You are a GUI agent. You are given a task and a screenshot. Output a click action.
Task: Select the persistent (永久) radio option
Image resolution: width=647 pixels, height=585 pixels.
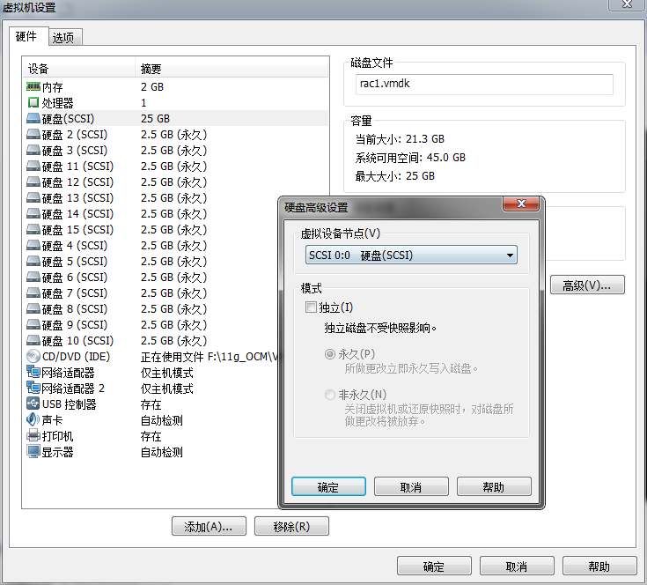click(331, 354)
